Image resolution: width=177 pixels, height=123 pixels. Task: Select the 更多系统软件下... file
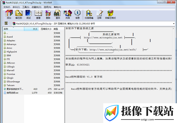pos(34,89)
